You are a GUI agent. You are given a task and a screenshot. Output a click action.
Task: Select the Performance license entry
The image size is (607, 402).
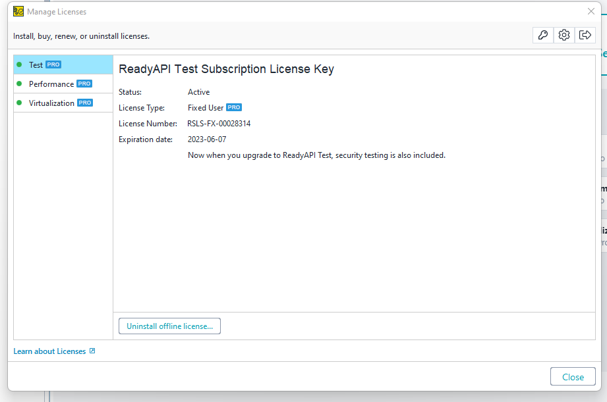(x=63, y=84)
